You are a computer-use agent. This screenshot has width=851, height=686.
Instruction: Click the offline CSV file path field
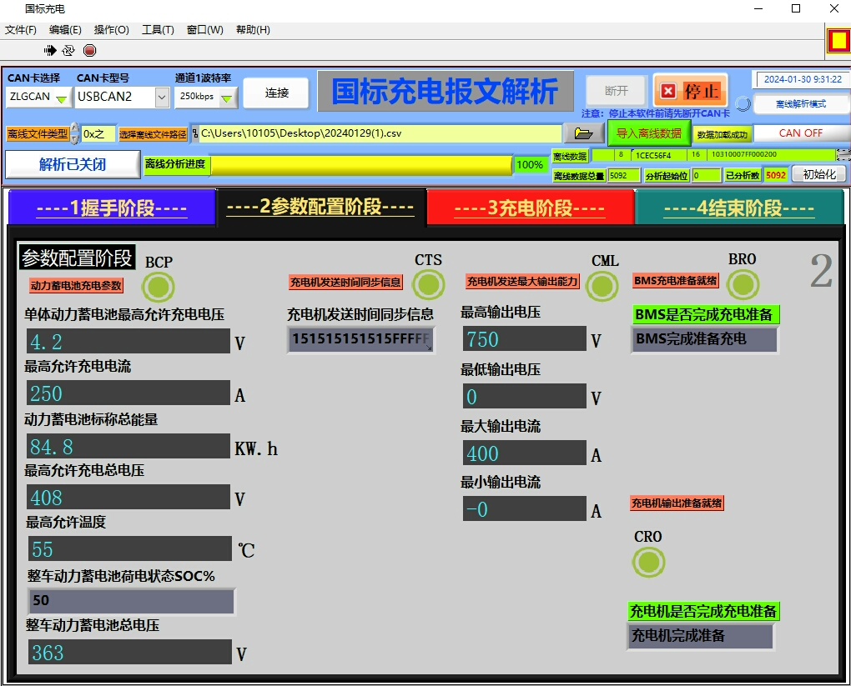click(380, 133)
